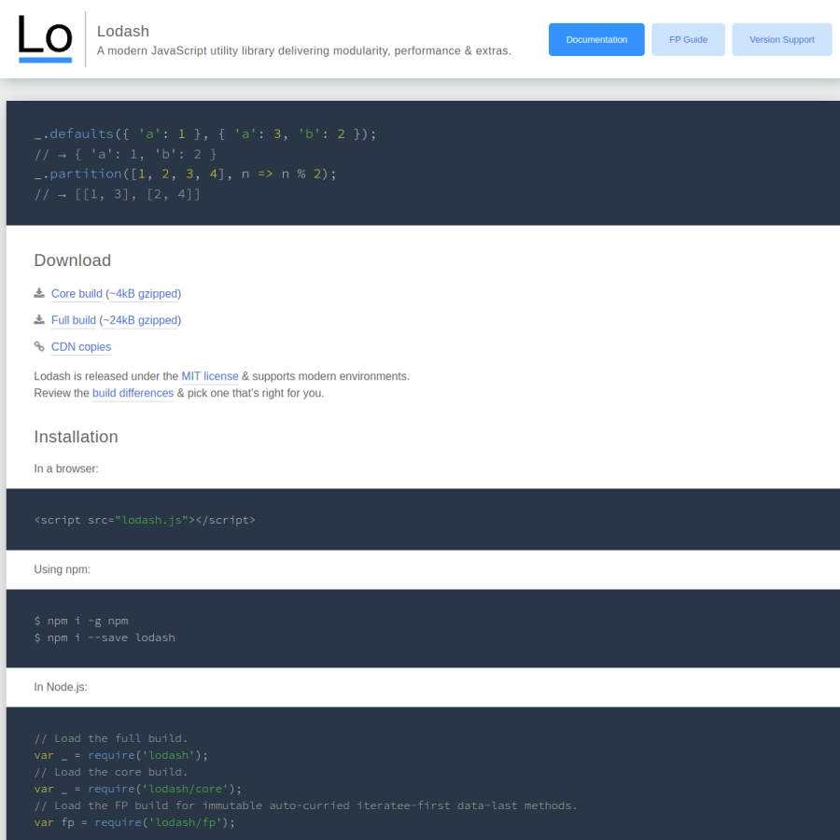This screenshot has width=840, height=840.
Task: Click the require('lodash/core') code line
Action: pyautogui.click(x=138, y=789)
